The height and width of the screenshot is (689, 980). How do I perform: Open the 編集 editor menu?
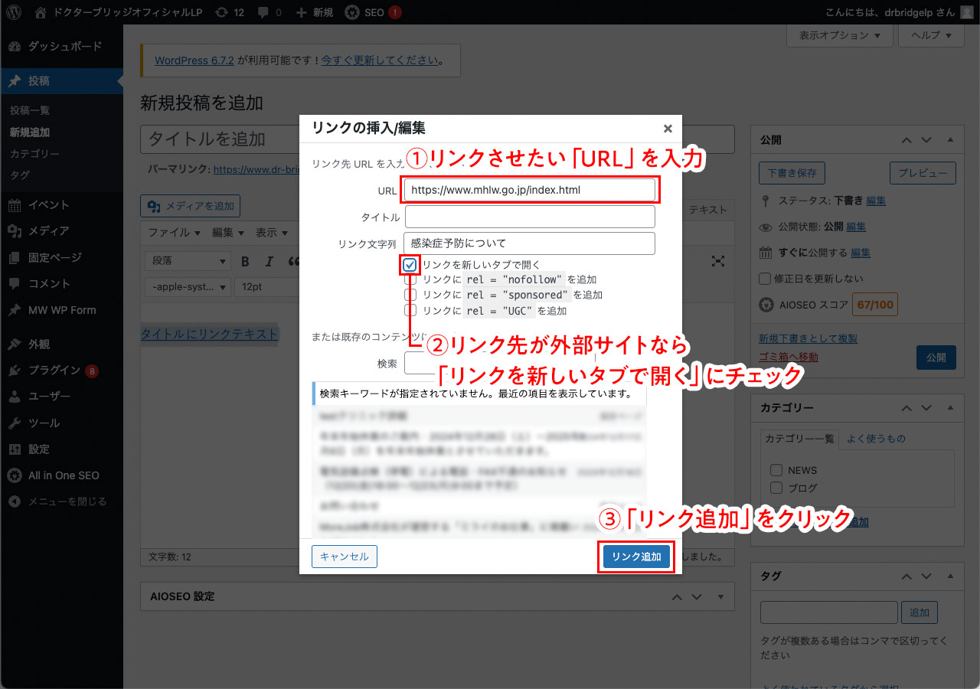(228, 232)
